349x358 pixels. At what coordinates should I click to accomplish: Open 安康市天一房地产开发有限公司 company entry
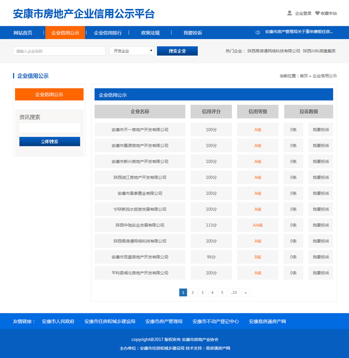[140, 130]
